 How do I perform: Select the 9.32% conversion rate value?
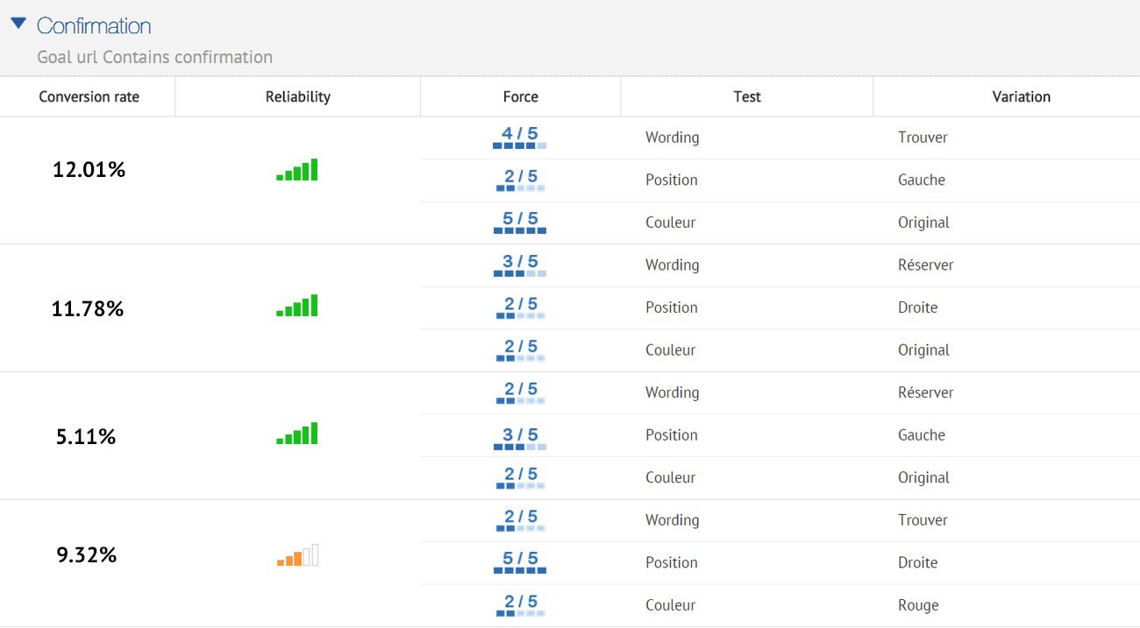pos(87,555)
